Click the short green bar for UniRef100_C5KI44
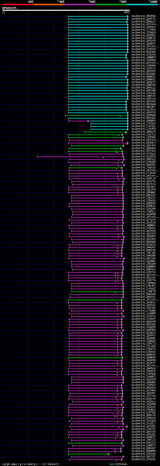The height and width of the screenshot is (466, 160). 89,454
